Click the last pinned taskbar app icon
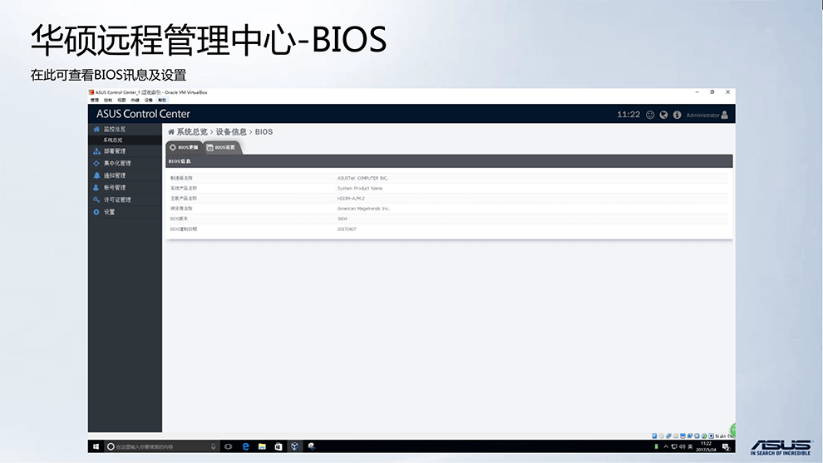Image resolution: width=823 pixels, height=463 pixels. (311, 446)
